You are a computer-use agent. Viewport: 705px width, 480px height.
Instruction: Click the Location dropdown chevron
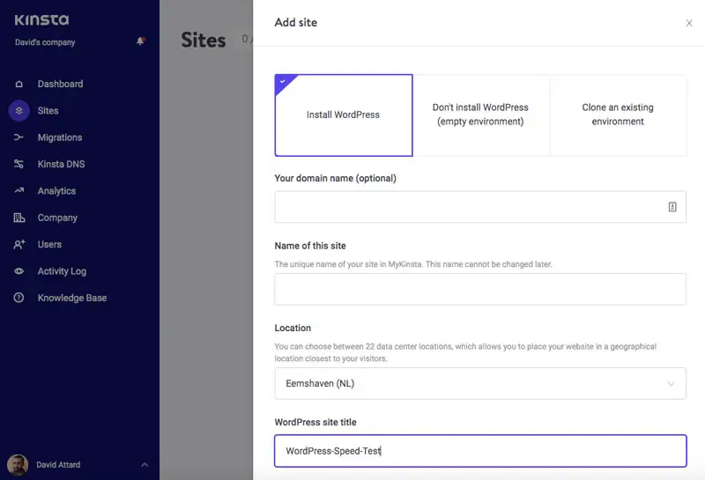click(671, 384)
